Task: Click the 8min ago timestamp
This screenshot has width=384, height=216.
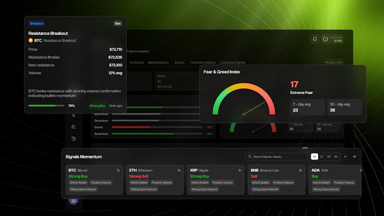Action: (116, 106)
